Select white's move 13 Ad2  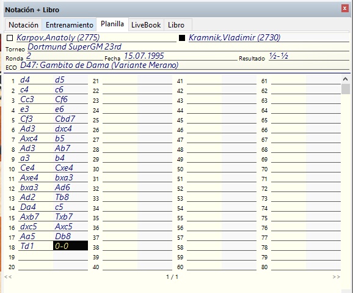(27, 198)
